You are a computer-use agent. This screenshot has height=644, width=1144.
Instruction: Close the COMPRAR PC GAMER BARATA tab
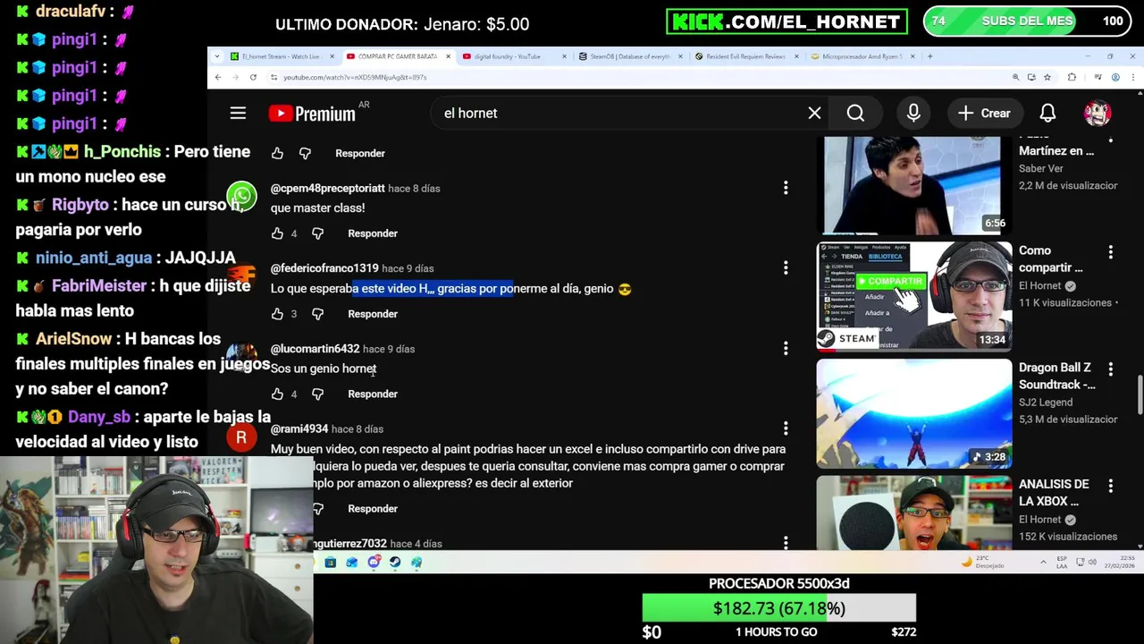(448, 56)
